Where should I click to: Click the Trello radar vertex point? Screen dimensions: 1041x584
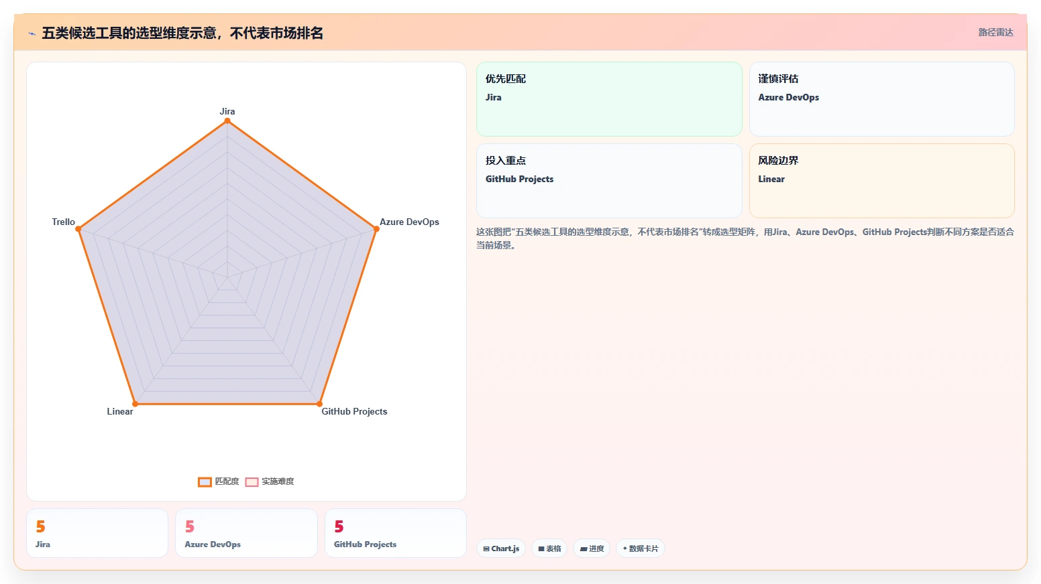(x=78, y=229)
